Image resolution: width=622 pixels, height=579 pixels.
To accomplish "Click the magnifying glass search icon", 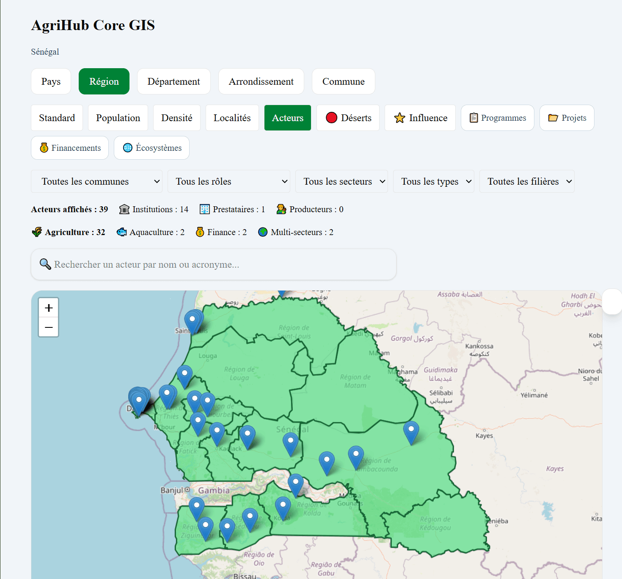I will coord(45,264).
